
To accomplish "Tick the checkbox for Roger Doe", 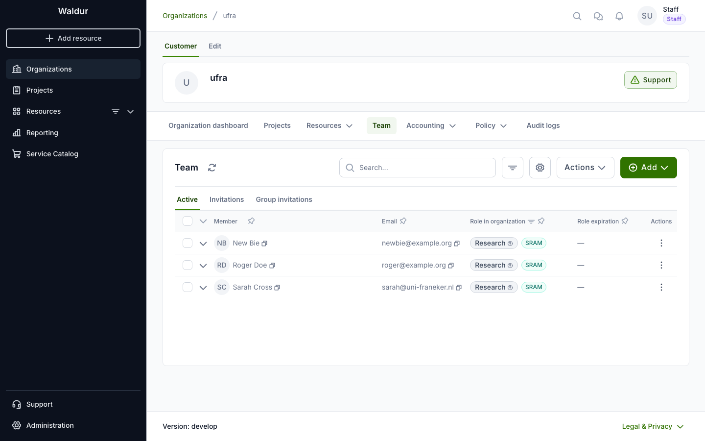I will (188, 265).
